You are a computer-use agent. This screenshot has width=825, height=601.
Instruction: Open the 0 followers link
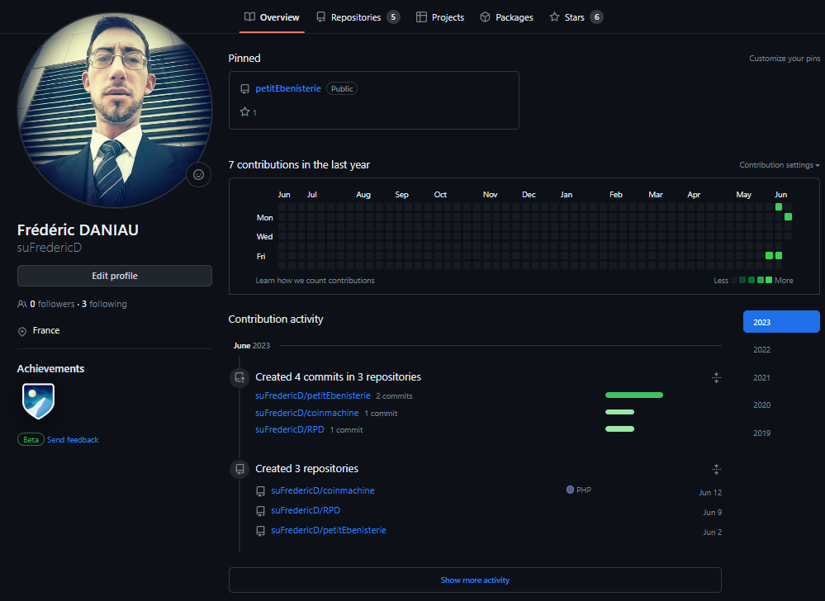[52, 304]
